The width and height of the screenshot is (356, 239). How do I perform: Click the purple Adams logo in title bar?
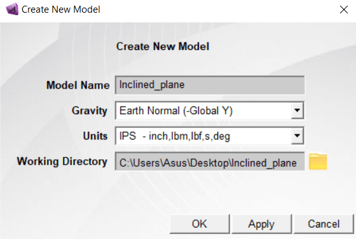tap(12, 9)
